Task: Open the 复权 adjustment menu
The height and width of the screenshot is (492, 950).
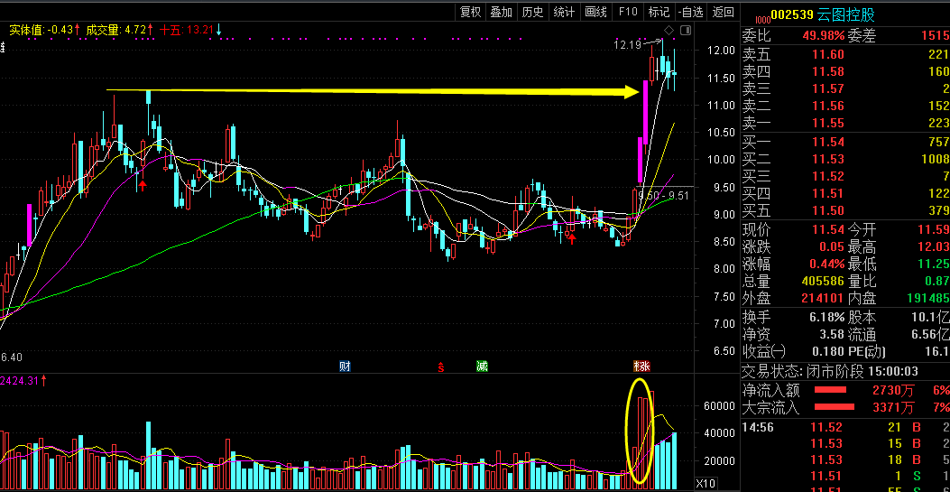Action: 470,12
